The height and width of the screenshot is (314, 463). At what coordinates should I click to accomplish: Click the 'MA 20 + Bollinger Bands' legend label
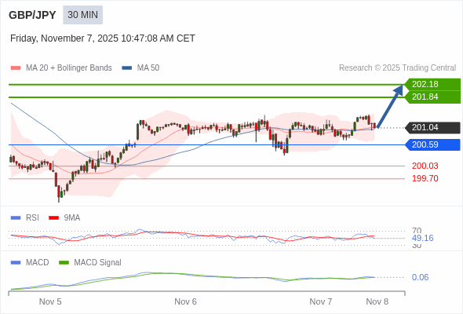[69, 68]
